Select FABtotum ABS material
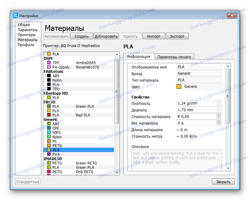The image size is (250, 200). [79, 76]
